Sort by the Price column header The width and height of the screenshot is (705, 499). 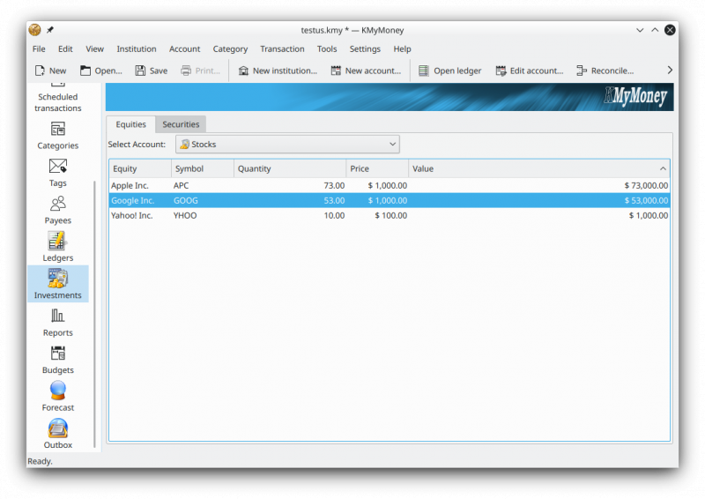coord(377,168)
